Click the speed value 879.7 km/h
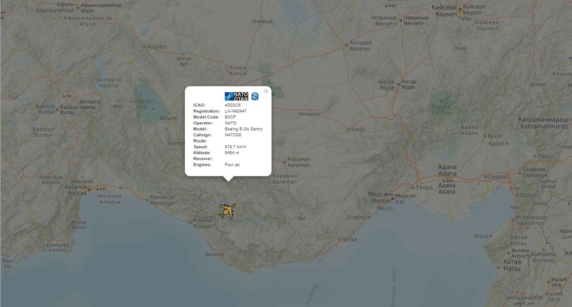The height and width of the screenshot is (307, 572). tap(235, 147)
